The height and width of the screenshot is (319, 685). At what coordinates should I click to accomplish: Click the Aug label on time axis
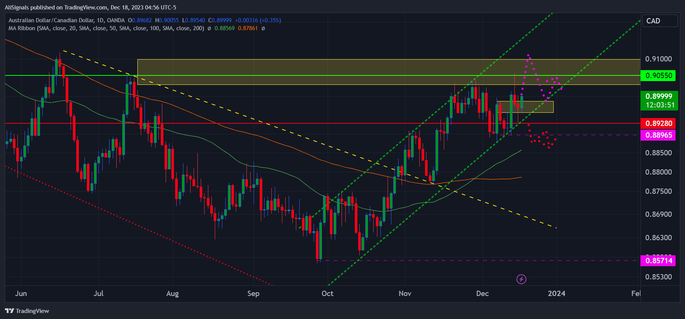coord(172,293)
